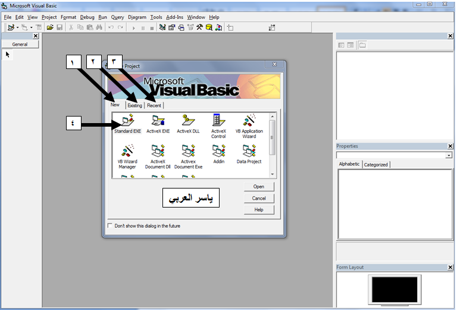This screenshot has width=457, height=311.
Task: Switch to the Existing tab
Action: pyautogui.click(x=134, y=105)
